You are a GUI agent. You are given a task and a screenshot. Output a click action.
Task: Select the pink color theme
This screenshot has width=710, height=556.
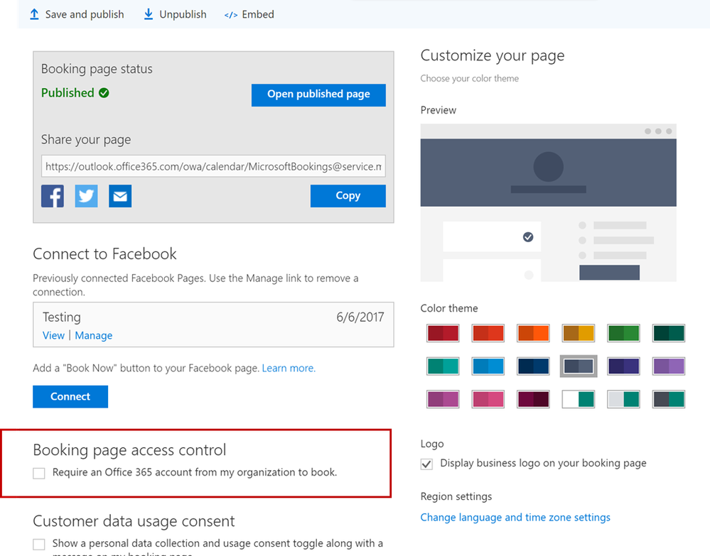coord(488,400)
